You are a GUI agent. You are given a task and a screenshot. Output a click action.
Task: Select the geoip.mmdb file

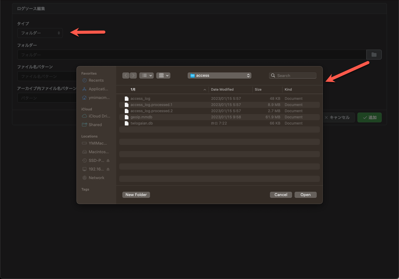tap(141, 117)
